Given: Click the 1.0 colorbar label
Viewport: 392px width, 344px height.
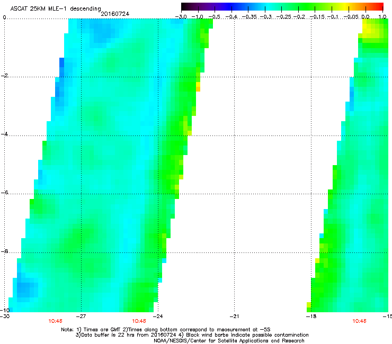Looking at the screenshot, I should pos(382,17).
